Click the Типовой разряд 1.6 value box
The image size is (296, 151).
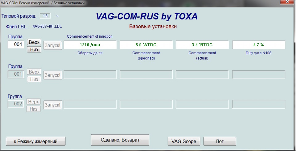point(45,16)
